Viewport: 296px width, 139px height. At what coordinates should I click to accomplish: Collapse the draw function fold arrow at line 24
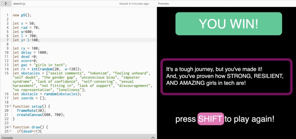(10, 127)
